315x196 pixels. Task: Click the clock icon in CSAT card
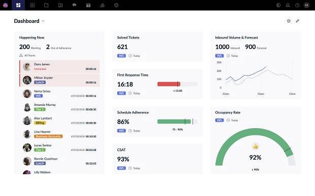point(130,168)
